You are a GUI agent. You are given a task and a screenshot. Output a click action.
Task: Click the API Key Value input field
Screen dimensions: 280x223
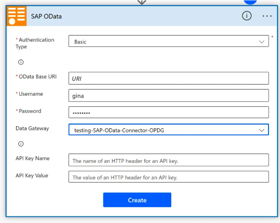pyautogui.click(x=169, y=177)
